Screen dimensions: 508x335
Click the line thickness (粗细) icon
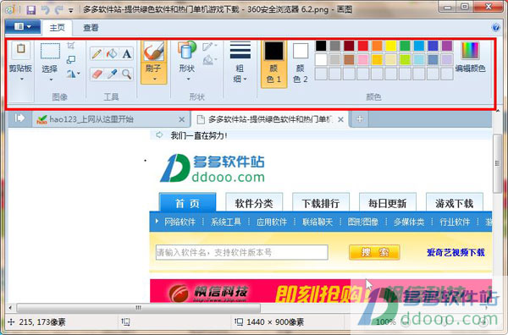(240, 51)
